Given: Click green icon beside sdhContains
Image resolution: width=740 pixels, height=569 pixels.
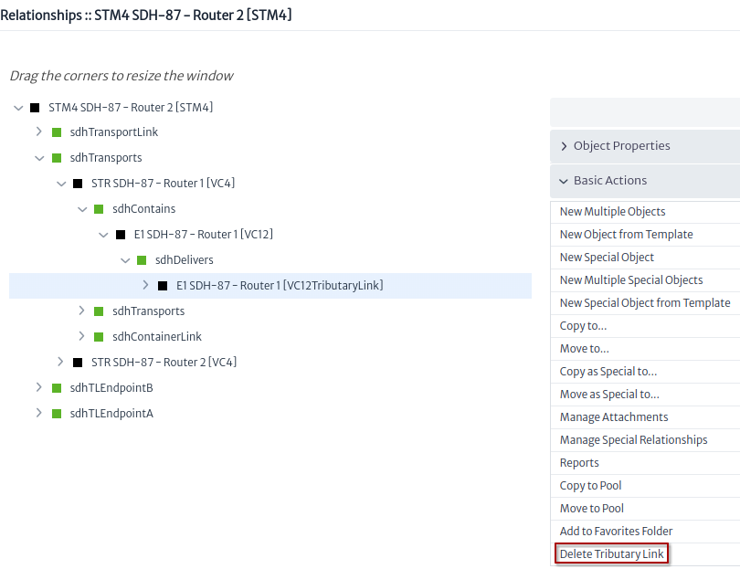Looking at the screenshot, I should (99, 209).
